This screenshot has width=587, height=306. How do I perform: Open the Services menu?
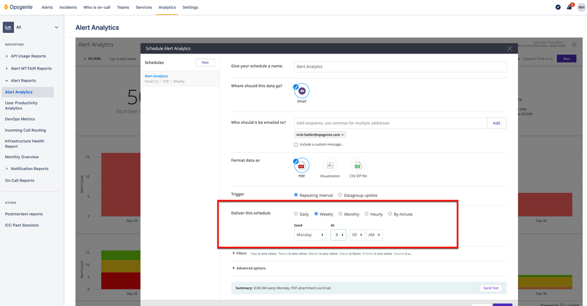point(144,8)
